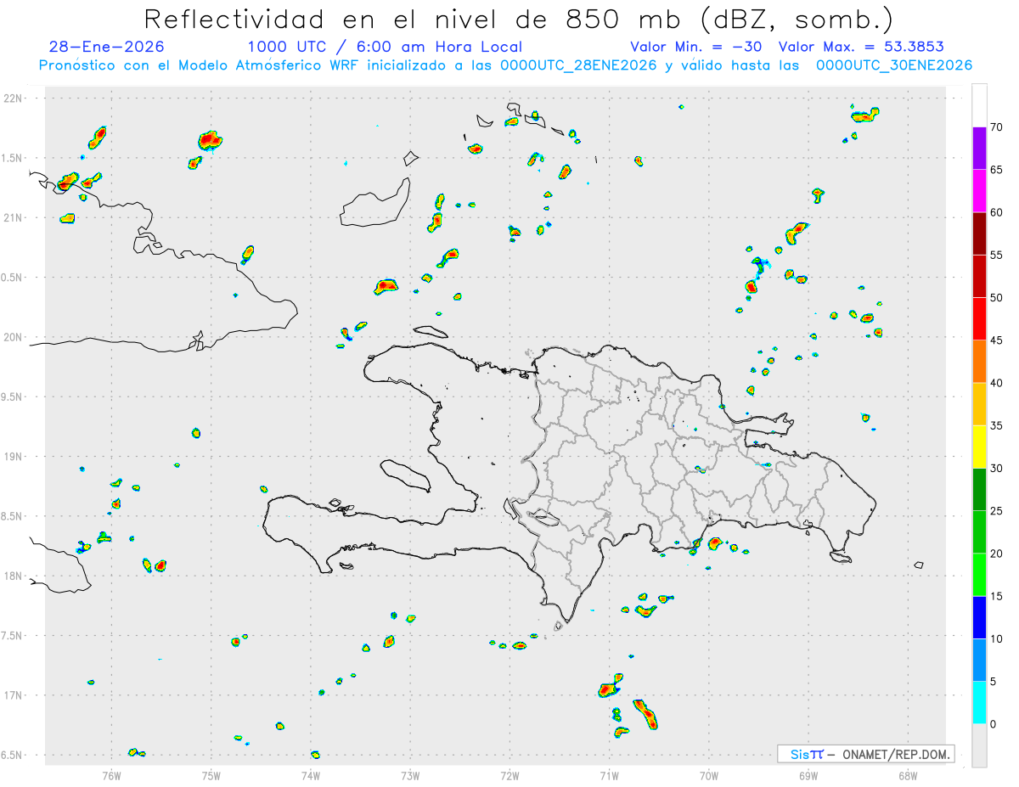Choose the dark red 50–55 dBZ segment

(979, 276)
